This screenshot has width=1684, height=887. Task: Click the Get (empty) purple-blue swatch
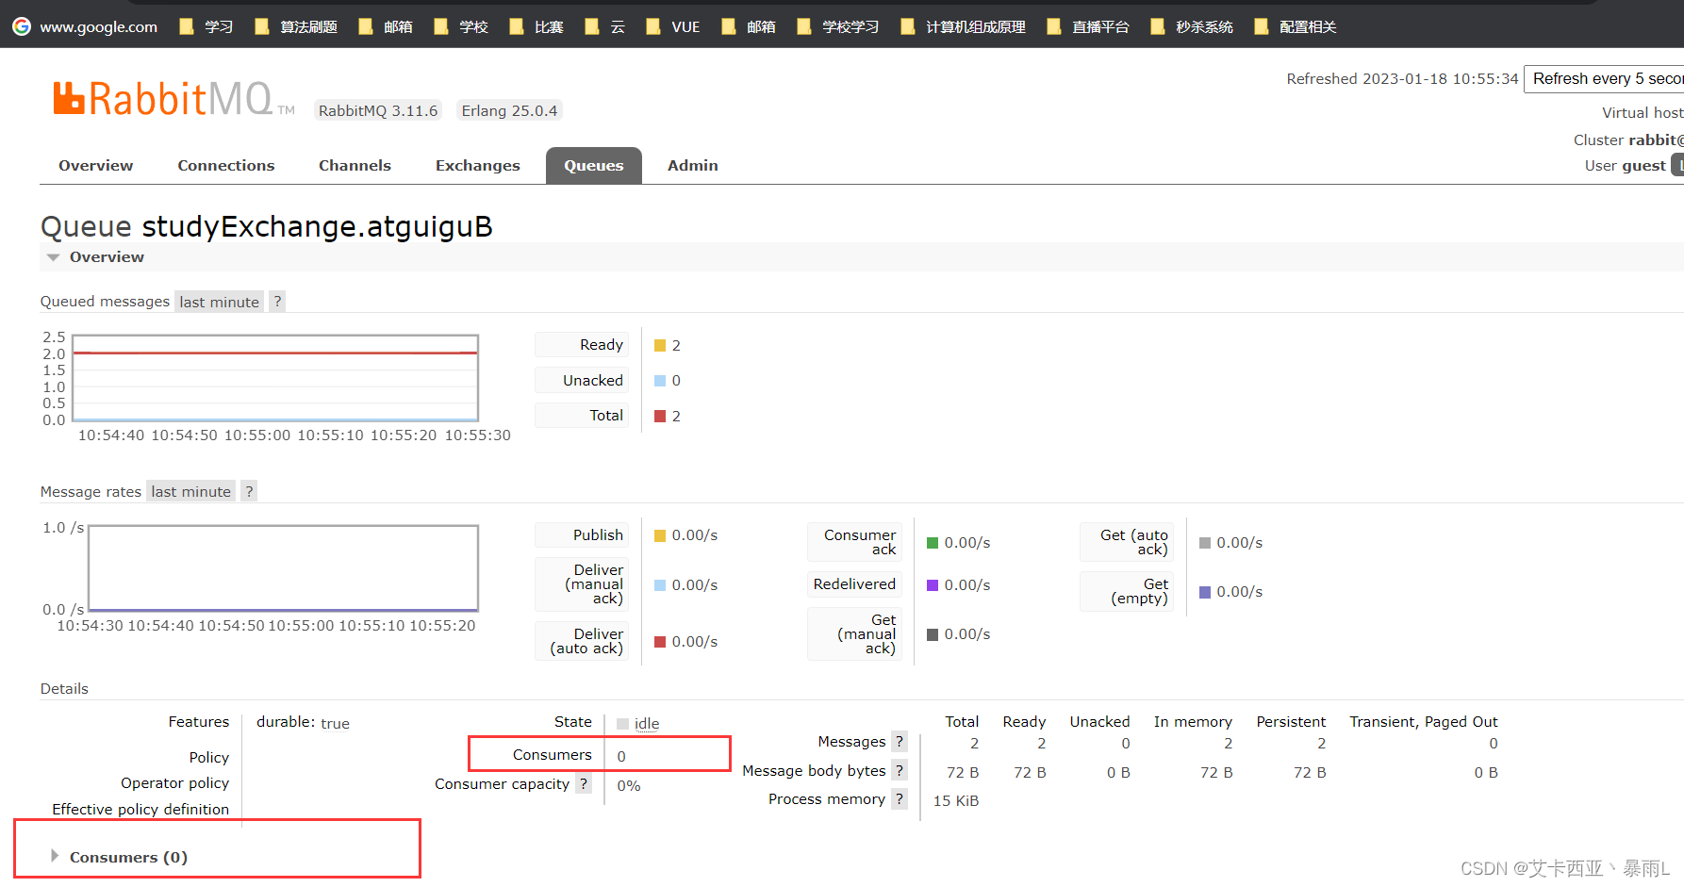(1205, 592)
